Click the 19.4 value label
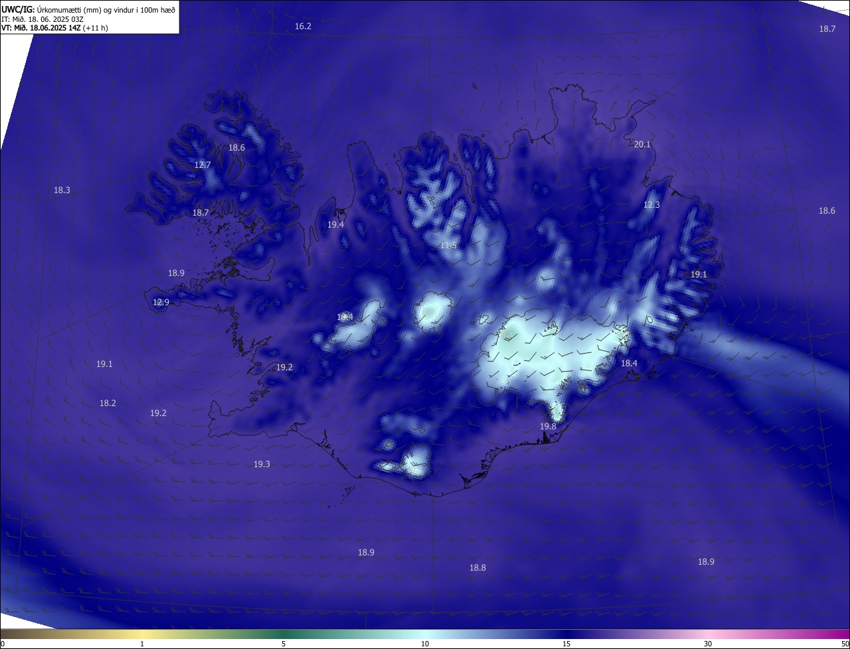This screenshot has width=850, height=649. pos(335,225)
